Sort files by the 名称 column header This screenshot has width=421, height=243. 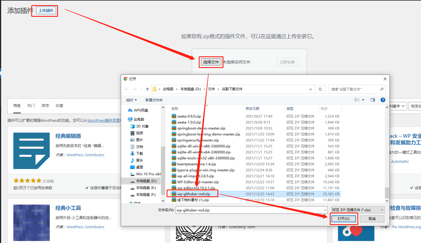coord(207,108)
